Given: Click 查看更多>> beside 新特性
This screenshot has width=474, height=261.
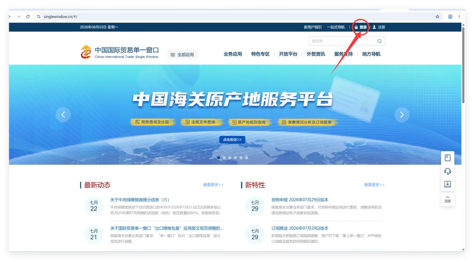Looking at the screenshot, I should click(x=374, y=185).
